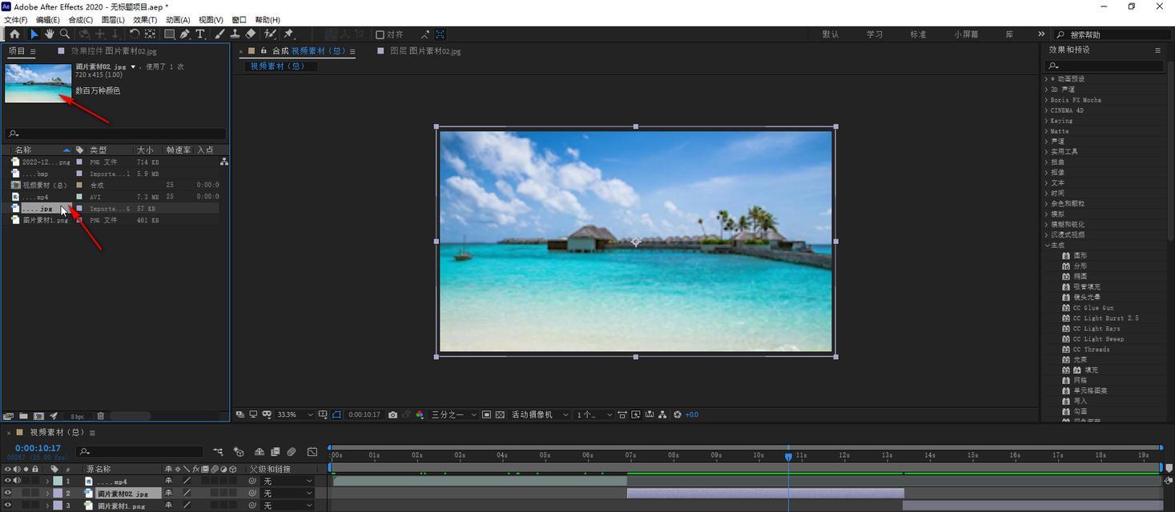Open the Graph Editor icon in timeline
1175x512 pixels.
coord(312,452)
